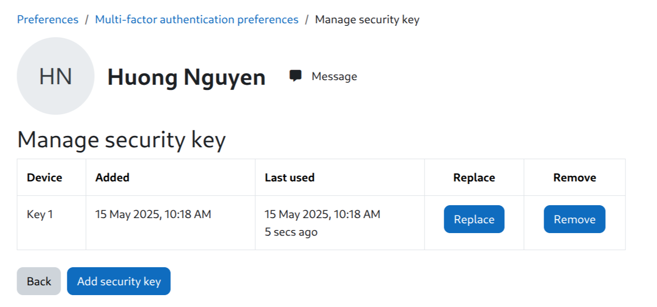
Task: Open the HN user avatar
Action: click(x=56, y=76)
